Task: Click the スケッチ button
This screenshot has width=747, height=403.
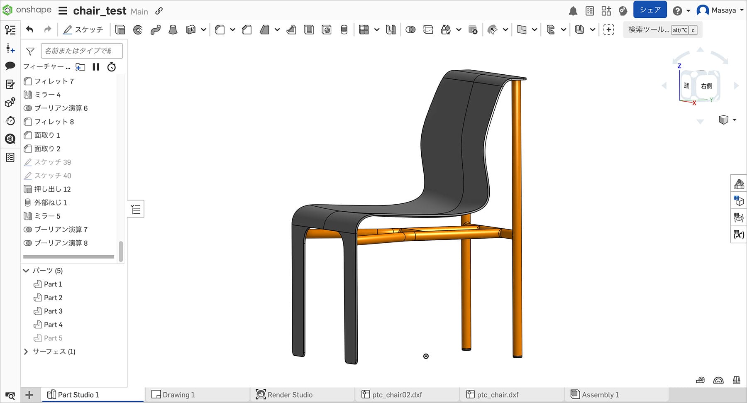Action: (x=83, y=29)
